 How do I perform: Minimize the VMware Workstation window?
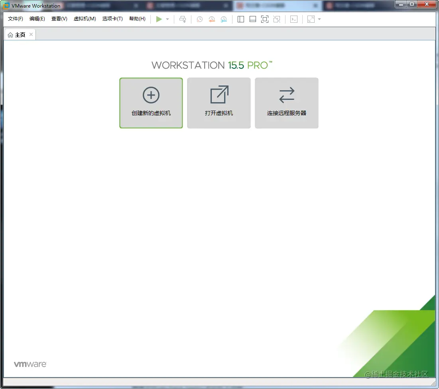(401, 4)
